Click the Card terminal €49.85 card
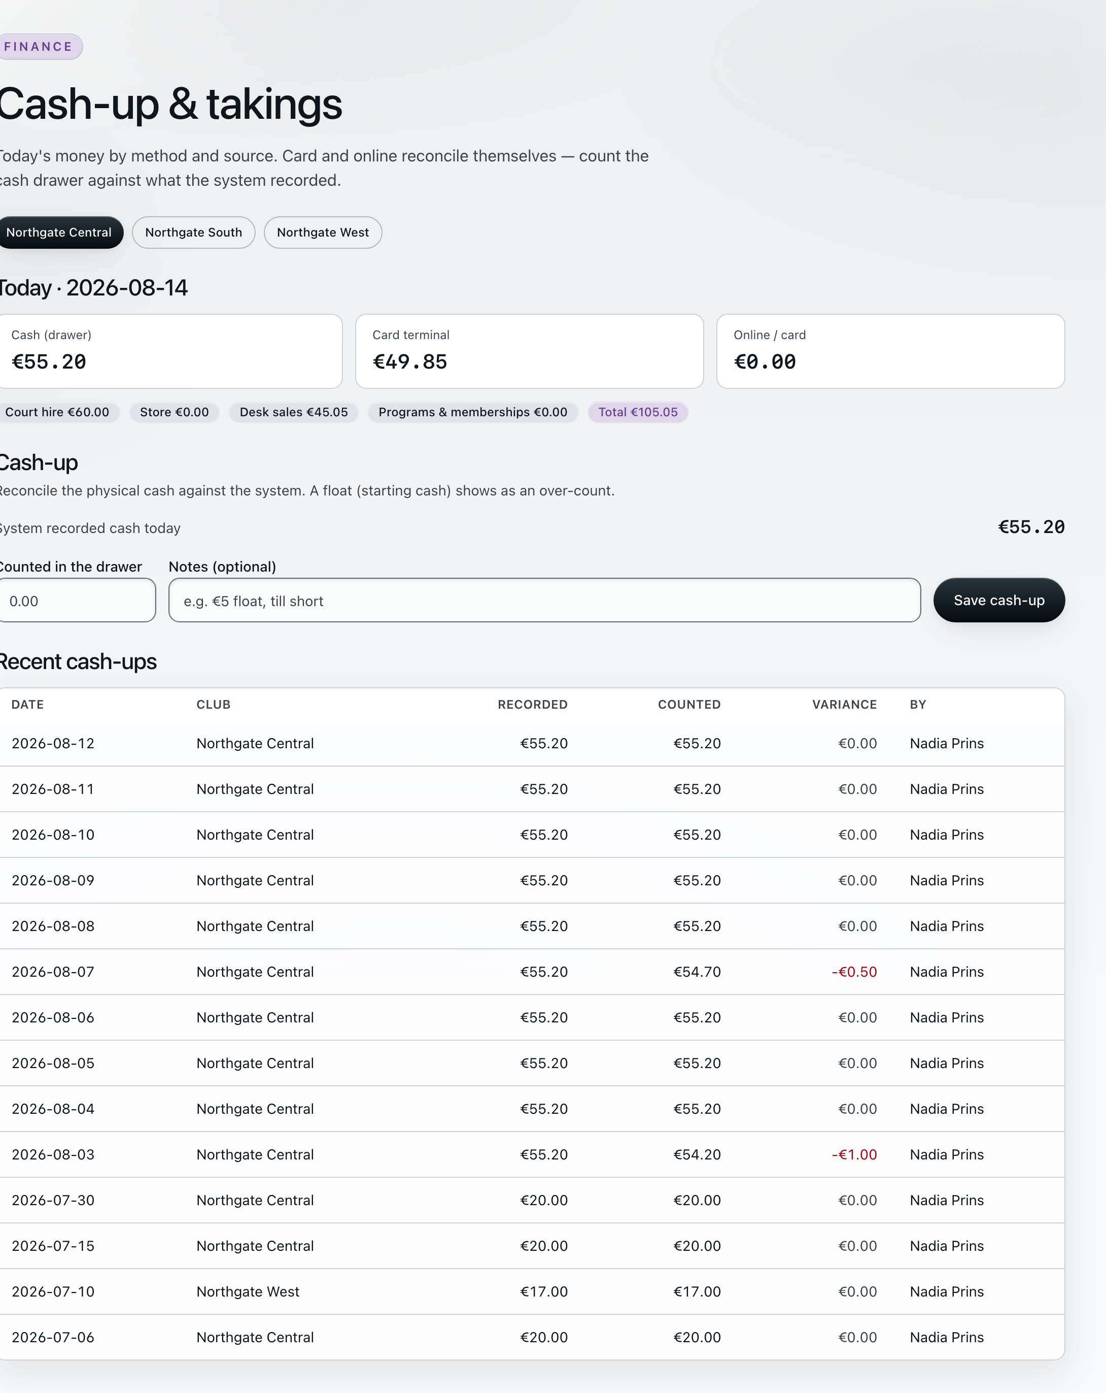Viewport: 1106px width, 1393px height. [x=530, y=351]
